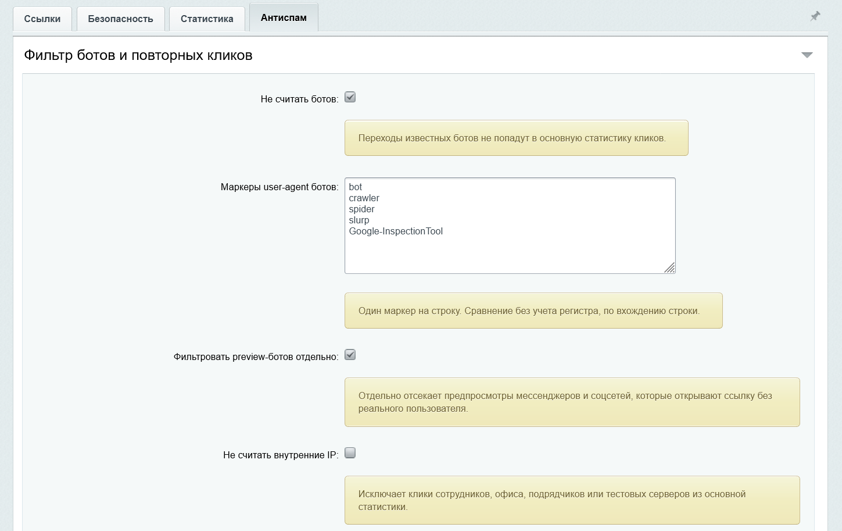The image size is (842, 531).
Task: Go to the Статистика tab
Action: [207, 19]
